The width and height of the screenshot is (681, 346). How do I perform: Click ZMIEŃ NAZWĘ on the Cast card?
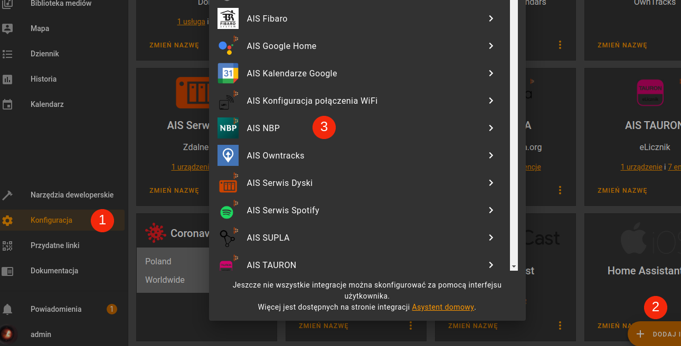pyautogui.click(x=473, y=326)
